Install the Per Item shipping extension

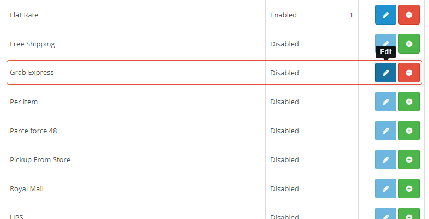pyautogui.click(x=409, y=102)
